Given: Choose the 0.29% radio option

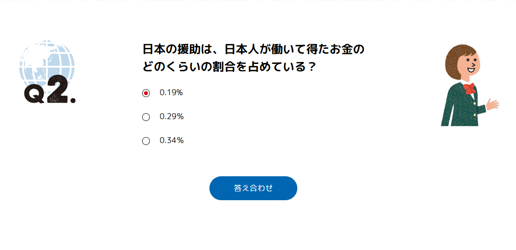Looking at the screenshot, I should (146, 117).
